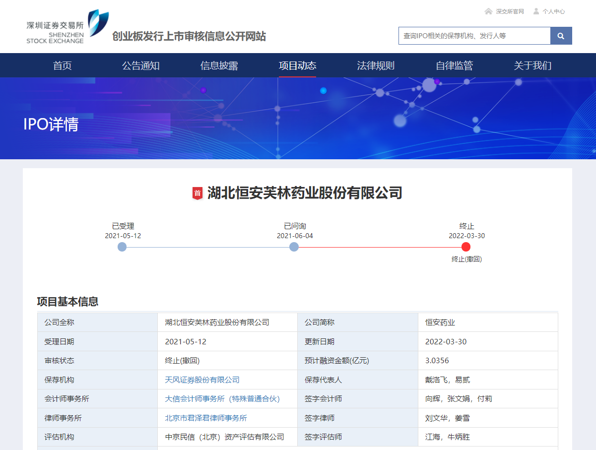Click the 审核状态 value 终止(撤回) in table
The height and width of the screenshot is (450, 596).
[x=183, y=361]
